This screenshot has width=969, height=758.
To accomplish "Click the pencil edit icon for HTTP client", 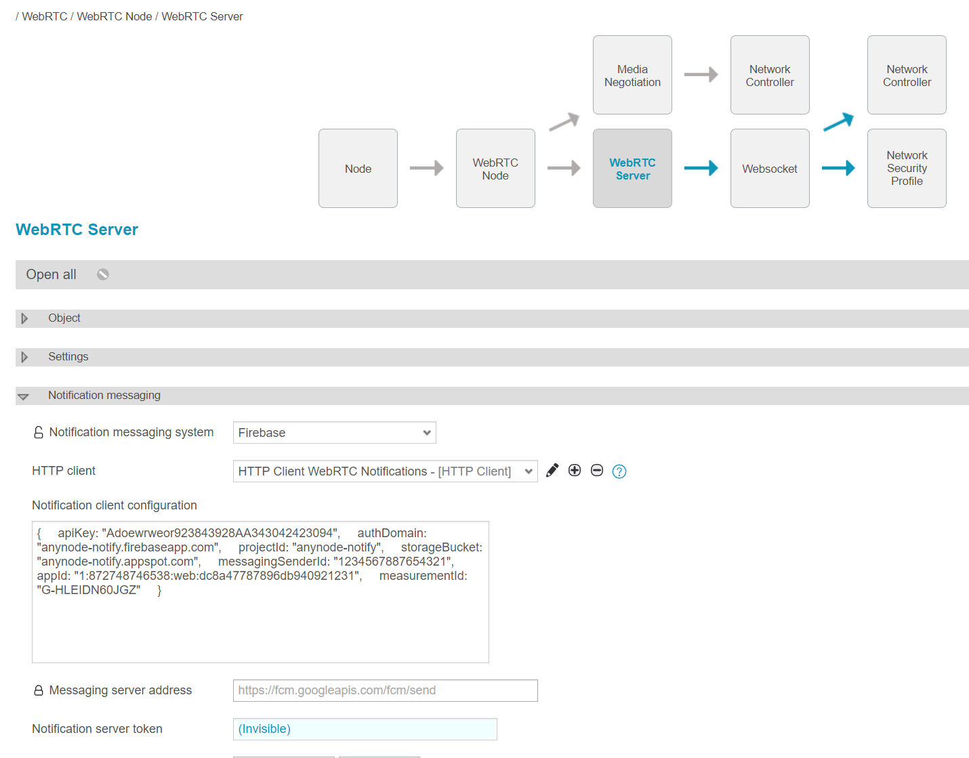I will (552, 471).
